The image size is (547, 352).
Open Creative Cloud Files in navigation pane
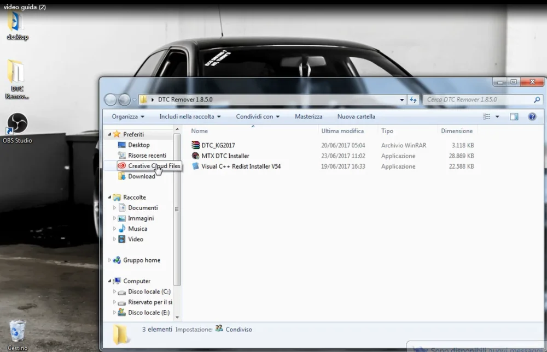point(154,166)
